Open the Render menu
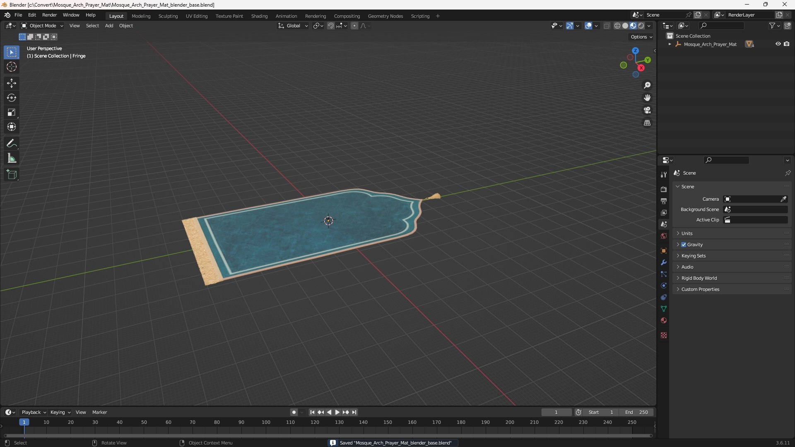This screenshot has height=447, width=795. click(49, 15)
